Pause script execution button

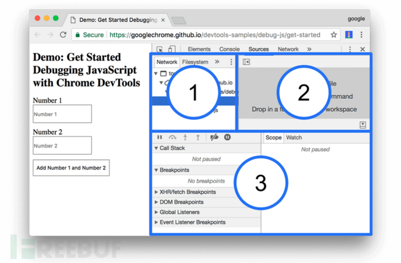pos(160,137)
